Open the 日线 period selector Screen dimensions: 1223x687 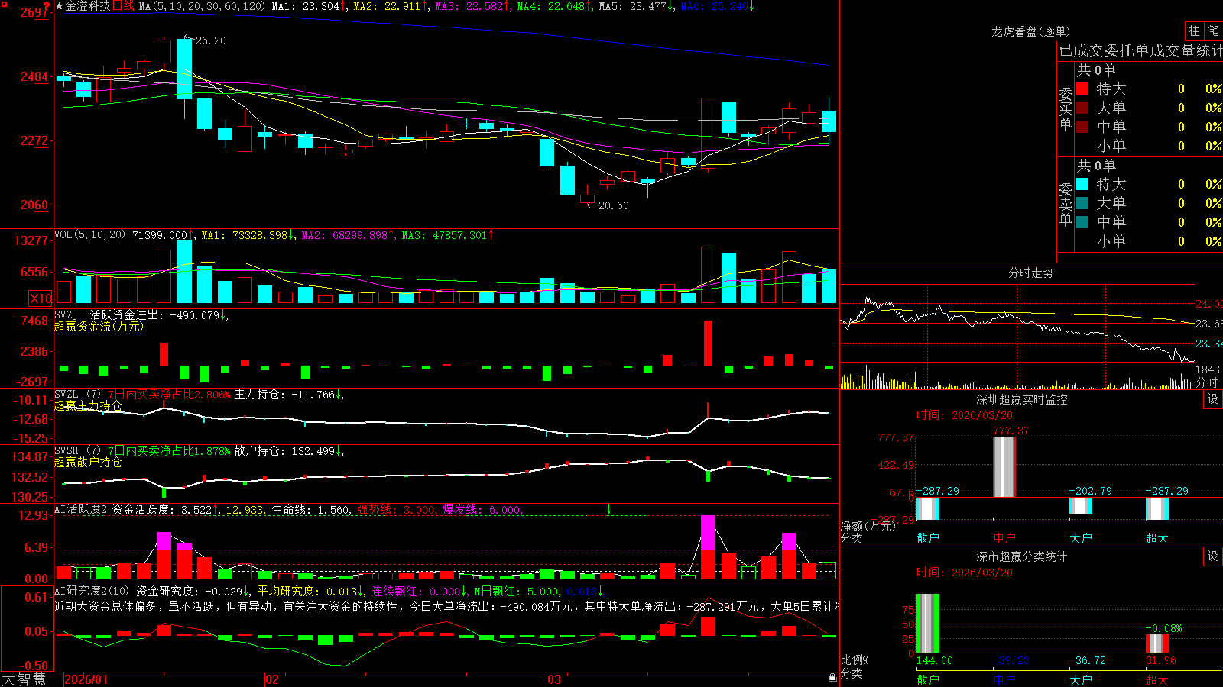123,6
